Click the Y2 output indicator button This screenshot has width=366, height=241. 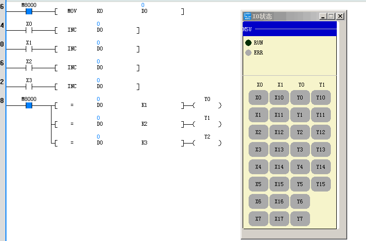300,132
